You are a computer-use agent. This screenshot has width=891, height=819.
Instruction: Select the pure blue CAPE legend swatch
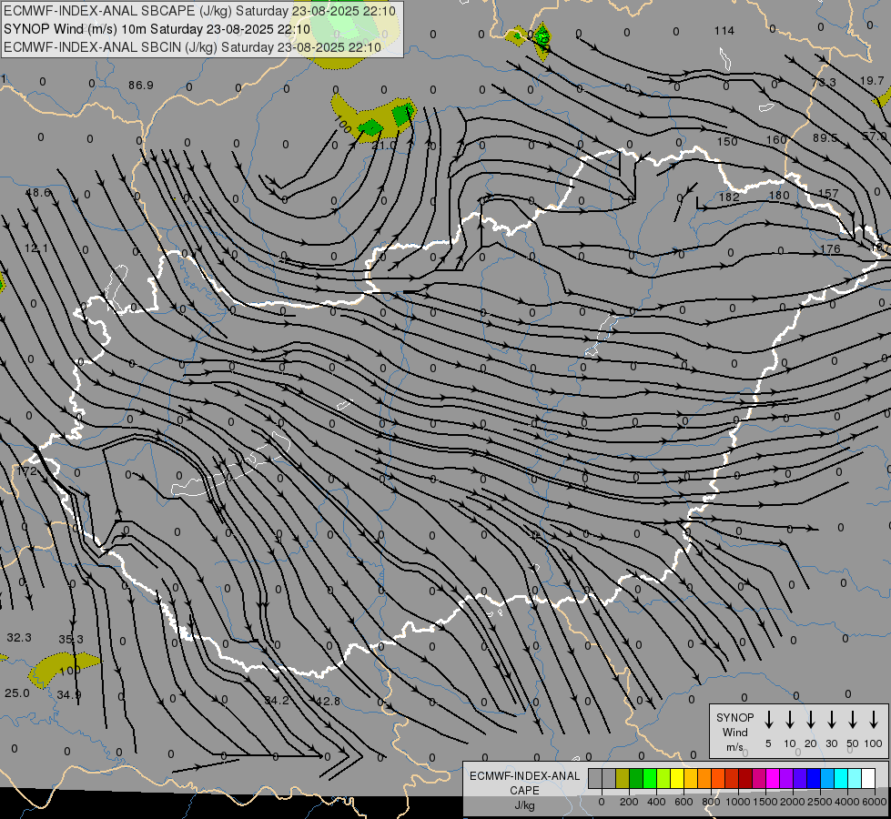[x=815, y=779]
